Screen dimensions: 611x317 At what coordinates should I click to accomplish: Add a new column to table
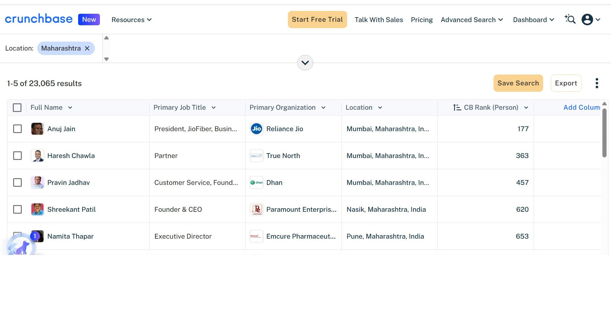point(582,107)
